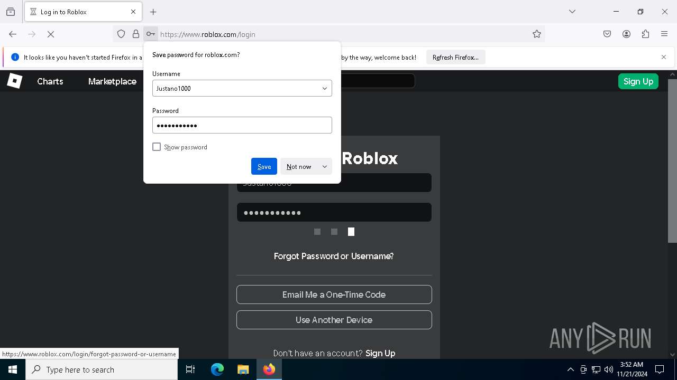This screenshot has height=380, width=677.
Task: Save the password for roblox.com
Action: [264, 166]
